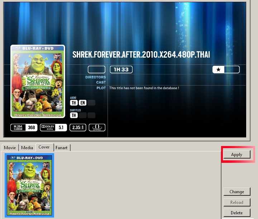Click the Change button
The image size is (258, 219).
[x=237, y=191]
